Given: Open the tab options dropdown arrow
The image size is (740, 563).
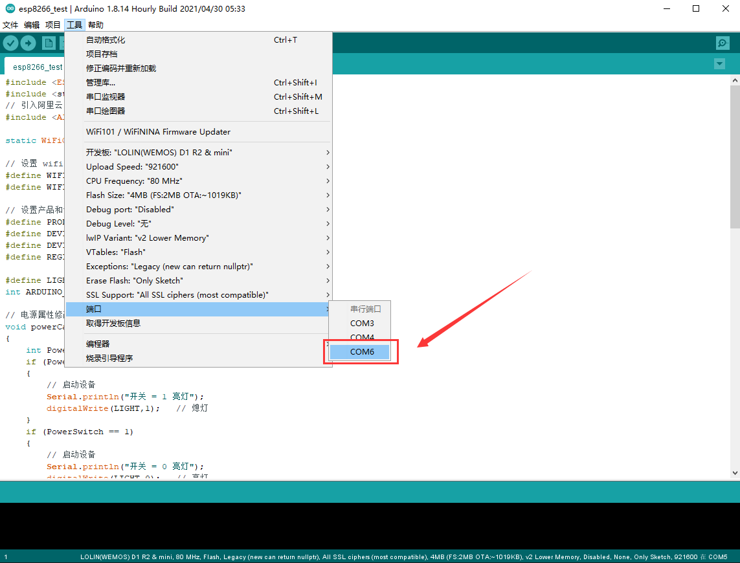Looking at the screenshot, I should [x=719, y=63].
